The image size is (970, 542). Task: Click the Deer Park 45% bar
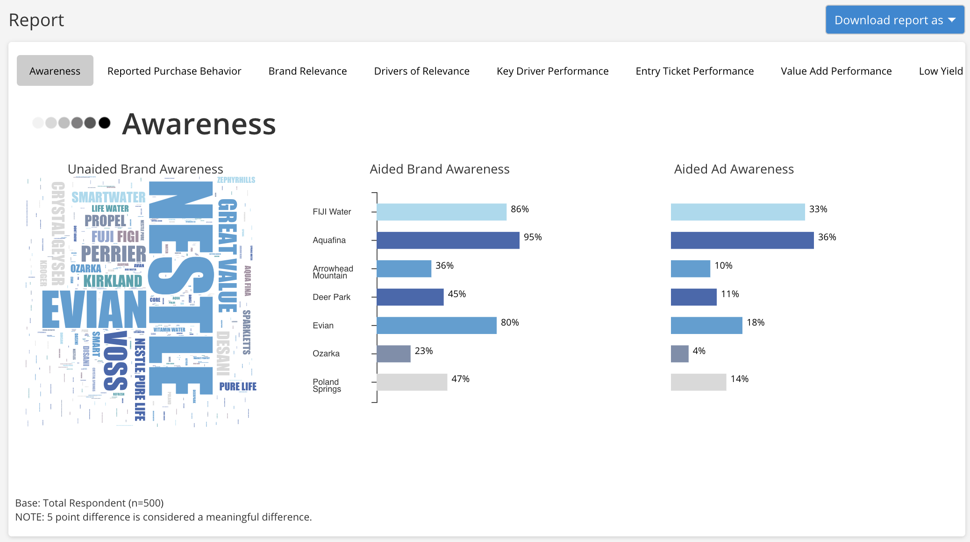(410, 297)
